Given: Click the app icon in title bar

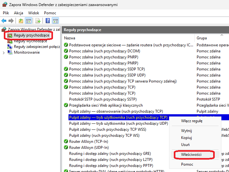Looking at the screenshot, I should 5,5.
